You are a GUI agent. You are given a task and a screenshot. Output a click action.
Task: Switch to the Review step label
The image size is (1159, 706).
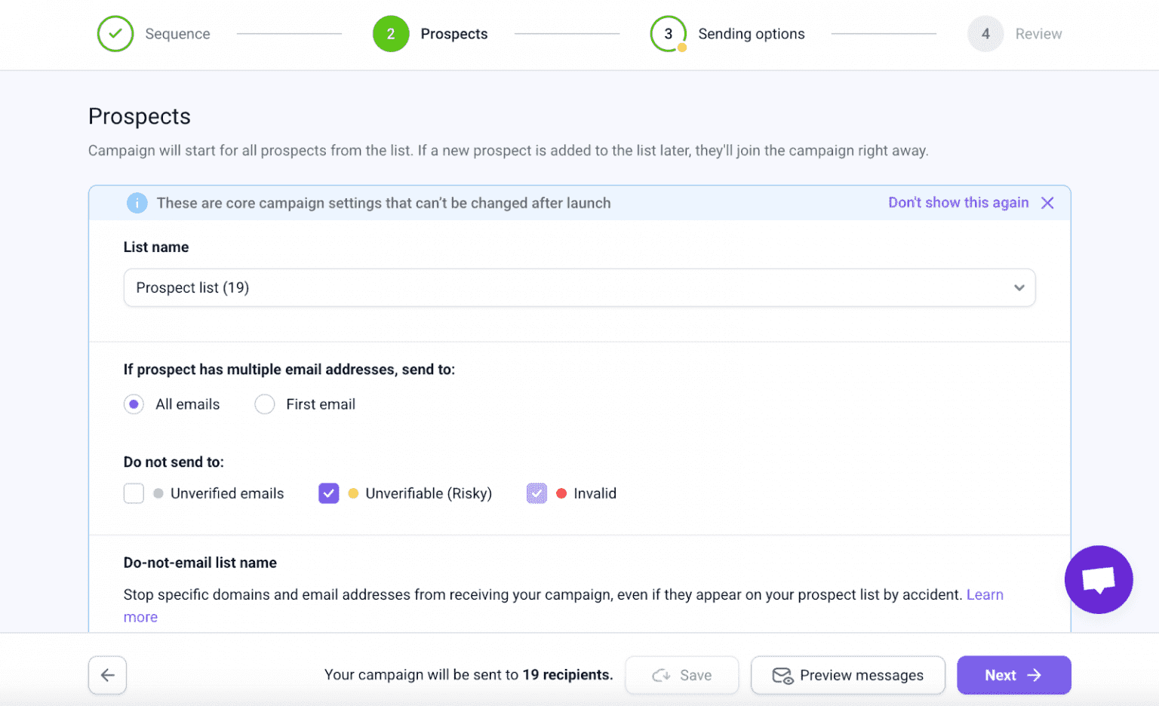pos(1038,34)
